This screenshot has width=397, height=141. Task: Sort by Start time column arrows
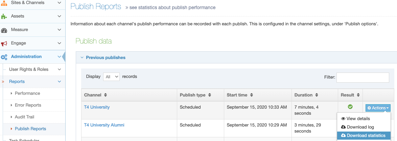(251, 95)
